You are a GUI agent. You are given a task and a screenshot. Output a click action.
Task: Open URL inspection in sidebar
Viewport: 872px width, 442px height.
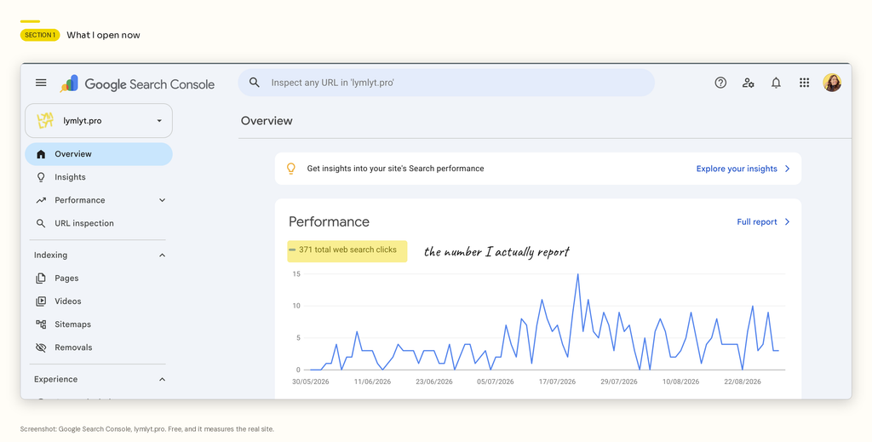[x=99, y=223]
